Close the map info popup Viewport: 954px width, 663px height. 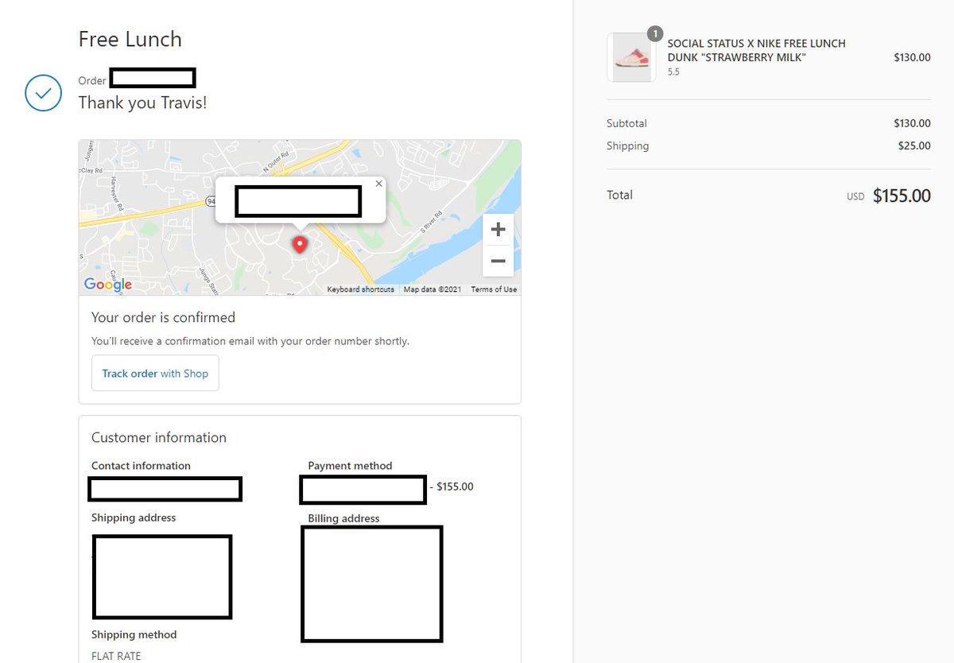(x=378, y=184)
